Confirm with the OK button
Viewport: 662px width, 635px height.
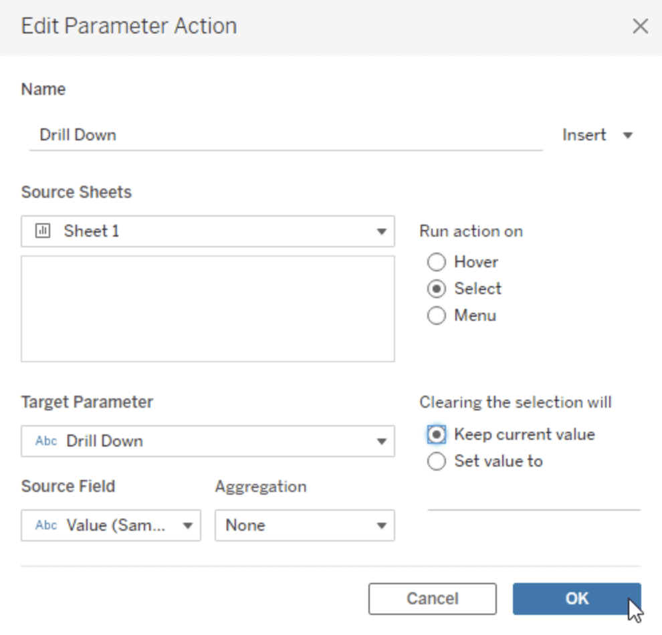(576, 598)
